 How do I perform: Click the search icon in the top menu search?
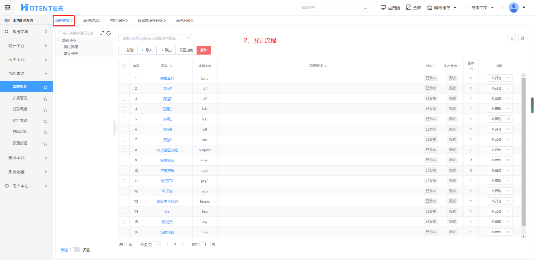(x=366, y=7)
